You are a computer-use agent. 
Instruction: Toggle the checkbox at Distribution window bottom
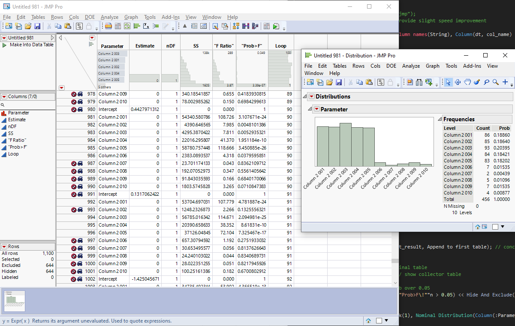pos(495,227)
